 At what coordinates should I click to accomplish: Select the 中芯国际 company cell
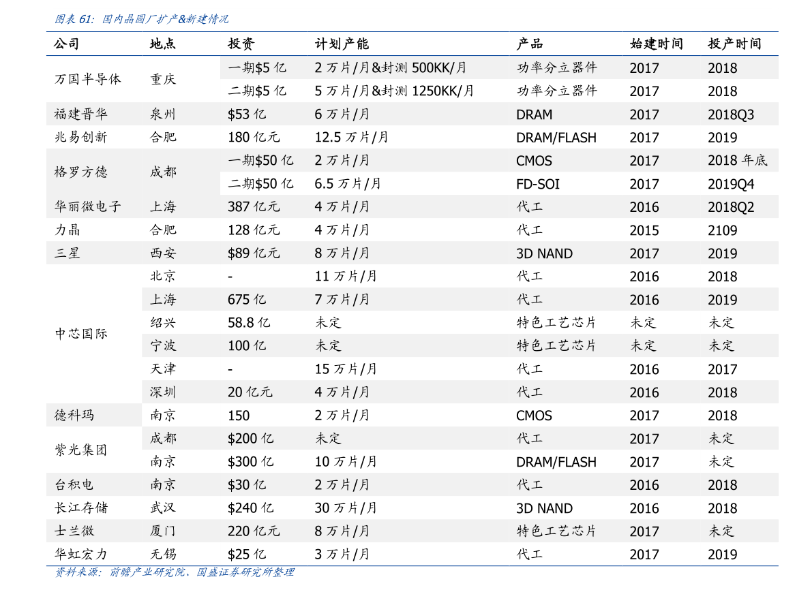pyautogui.click(x=80, y=334)
